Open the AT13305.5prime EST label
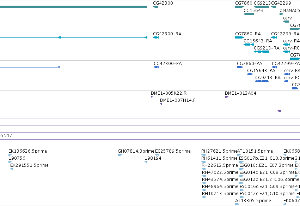The height and width of the screenshot is (206, 300). [253, 201]
